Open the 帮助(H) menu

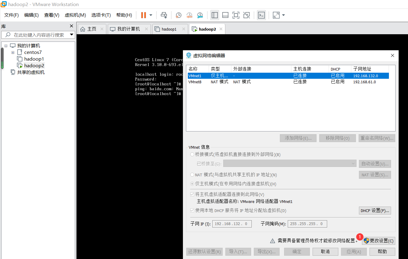click(124, 15)
